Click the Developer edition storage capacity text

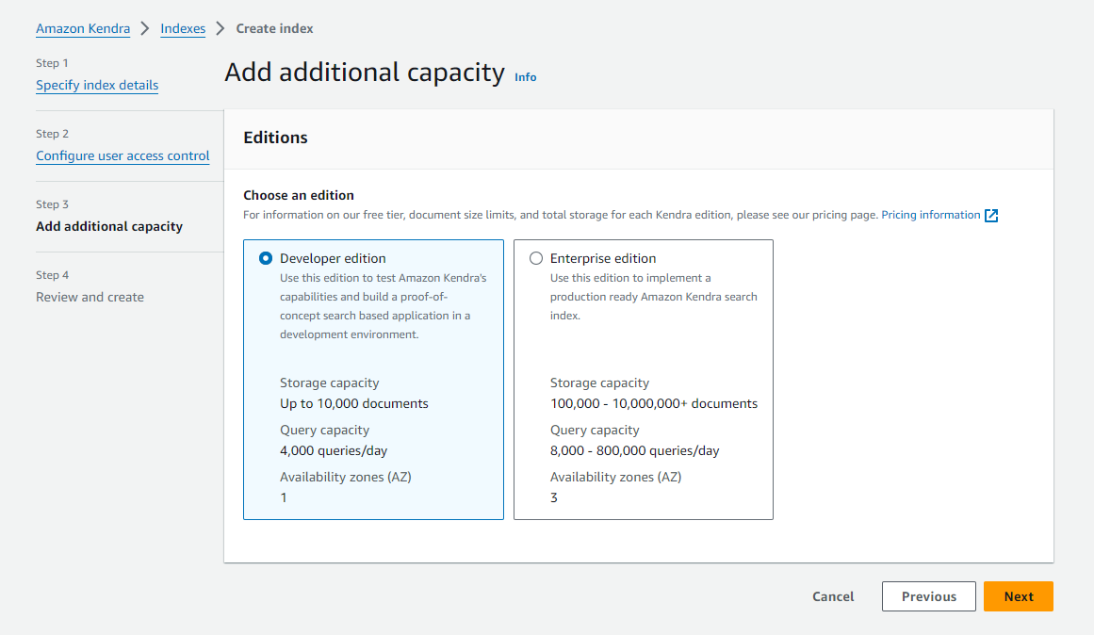(x=353, y=403)
